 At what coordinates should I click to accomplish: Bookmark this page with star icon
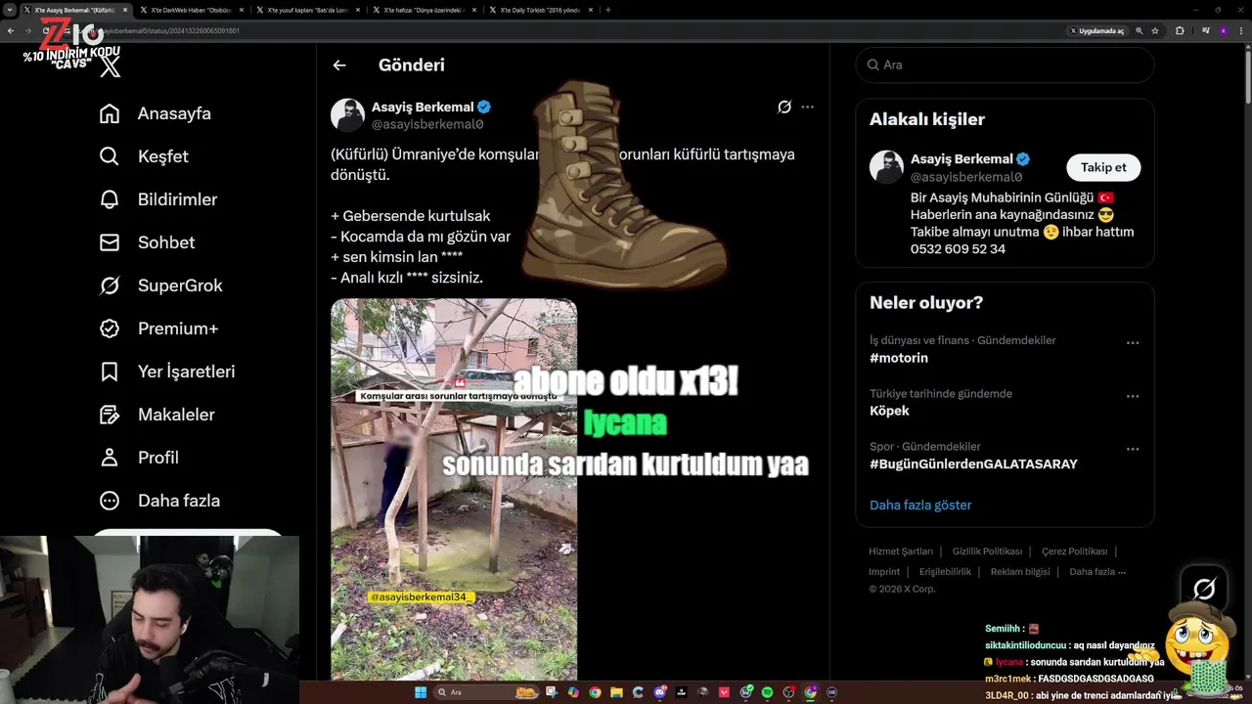(x=1155, y=30)
